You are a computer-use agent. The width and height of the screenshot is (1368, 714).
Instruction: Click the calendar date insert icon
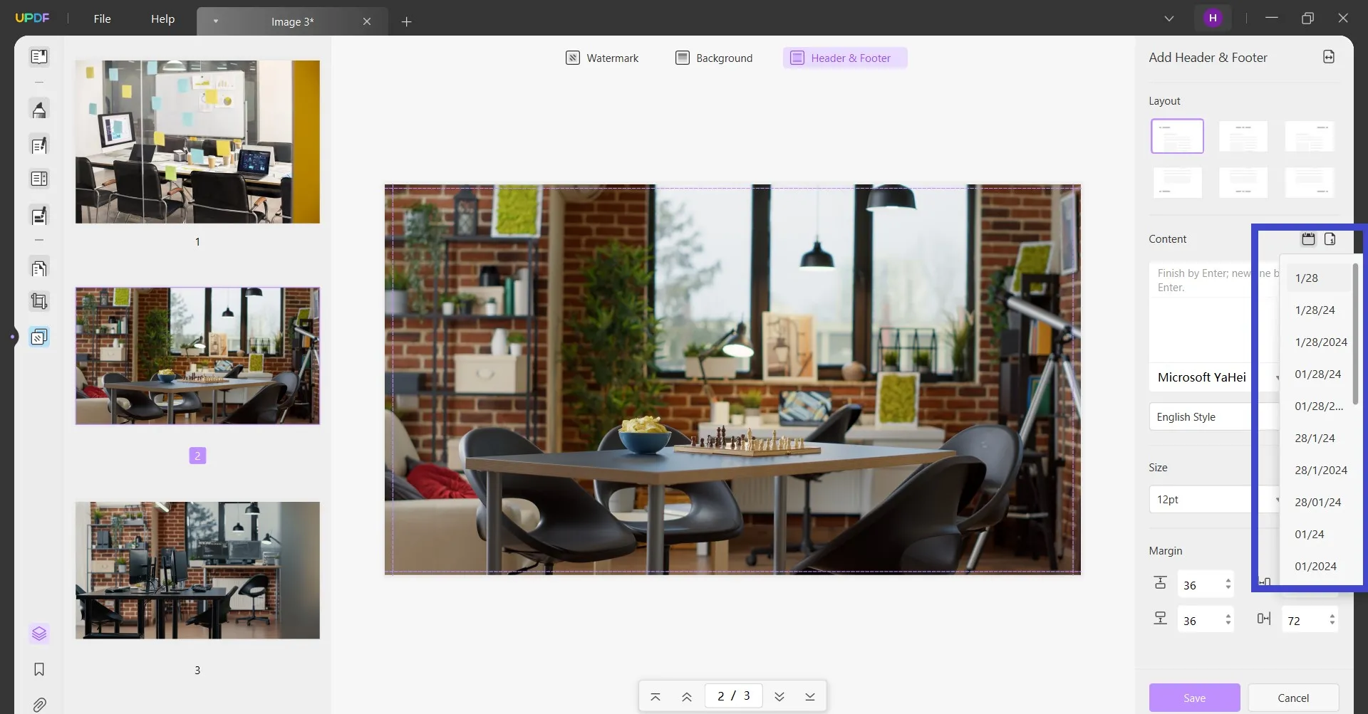(x=1308, y=239)
